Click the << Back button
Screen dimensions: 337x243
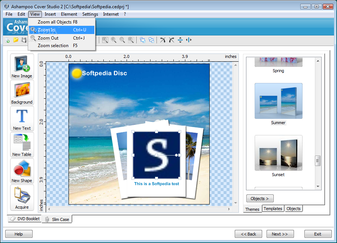(249, 234)
